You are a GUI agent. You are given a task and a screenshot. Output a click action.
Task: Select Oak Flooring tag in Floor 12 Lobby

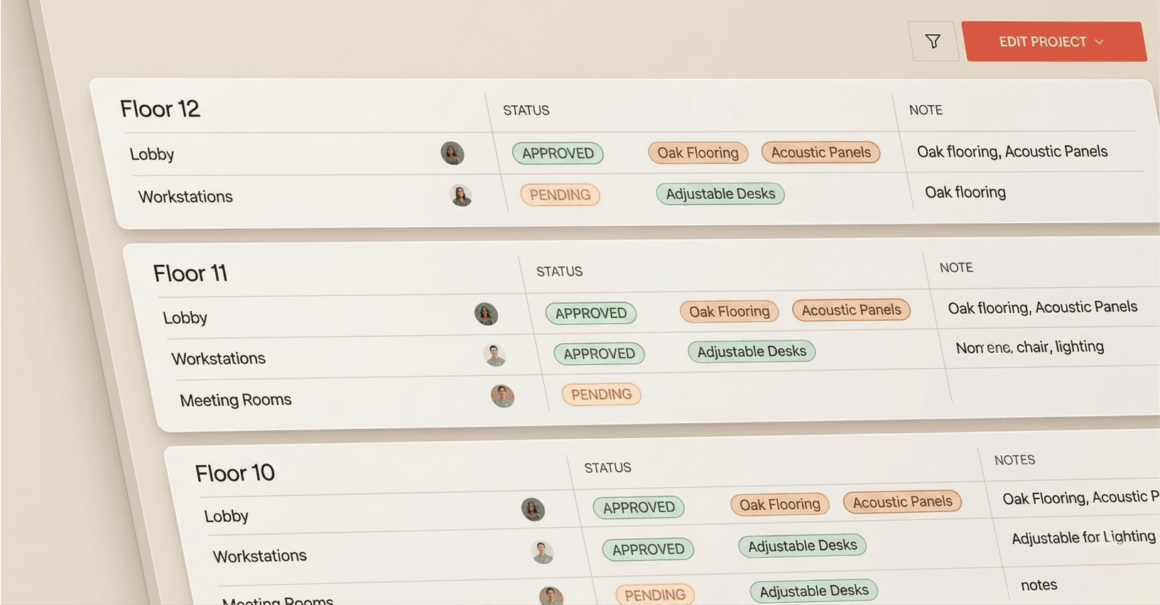698,153
